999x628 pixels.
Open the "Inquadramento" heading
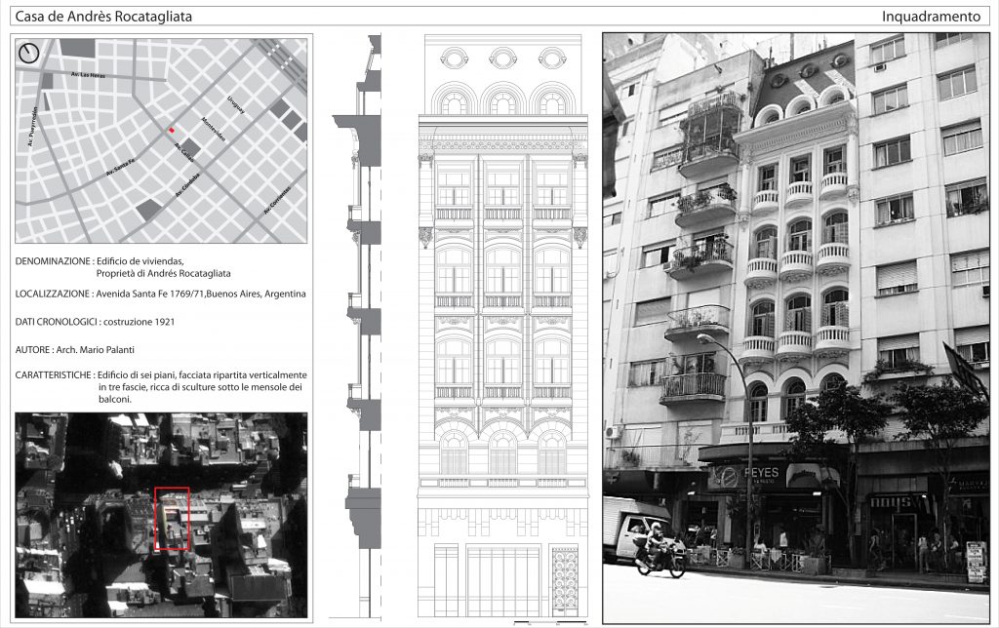click(930, 17)
